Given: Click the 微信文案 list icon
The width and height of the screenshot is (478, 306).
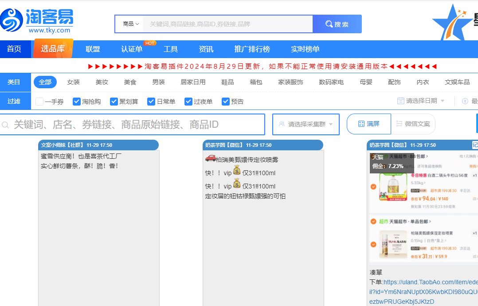Looking at the screenshot, I should pyautogui.click(x=399, y=124).
